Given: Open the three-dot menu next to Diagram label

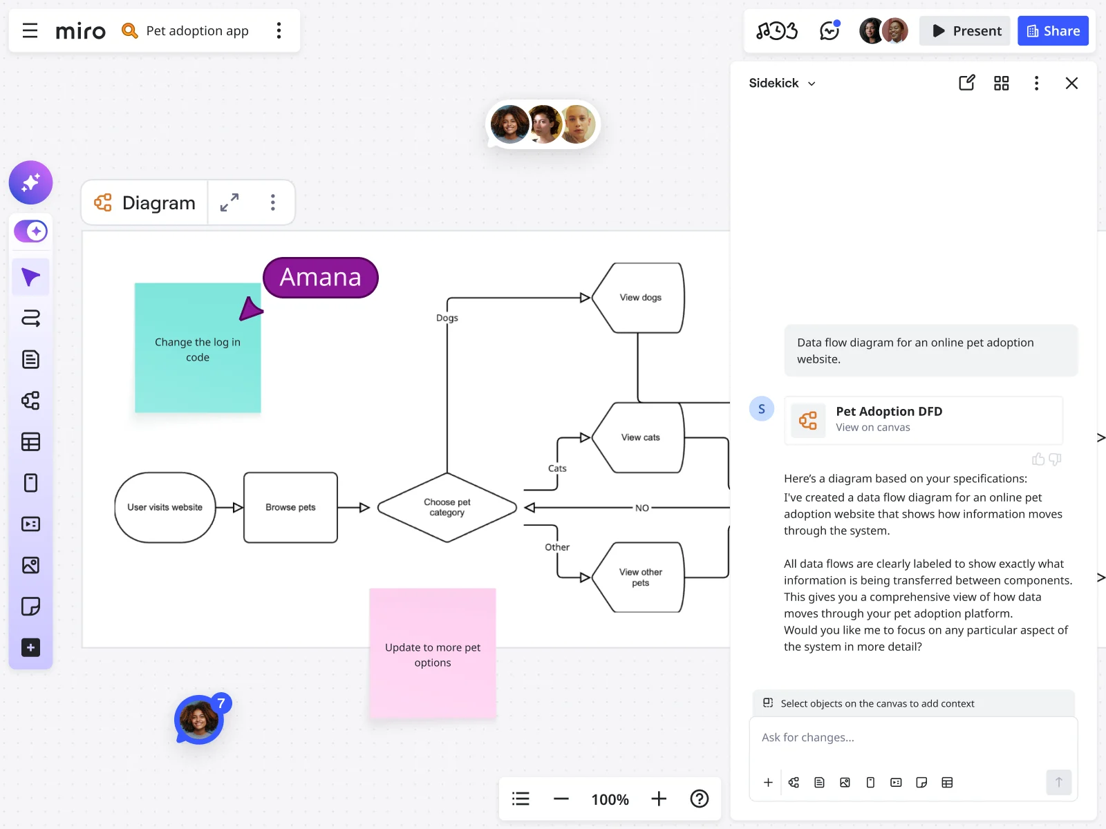Looking at the screenshot, I should point(273,202).
